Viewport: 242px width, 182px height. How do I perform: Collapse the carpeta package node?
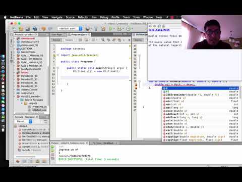click(22, 103)
